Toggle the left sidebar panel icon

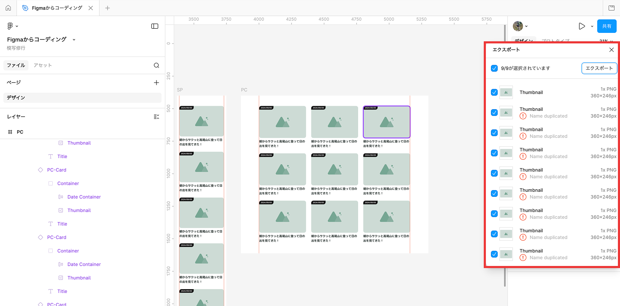[x=155, y=26]
